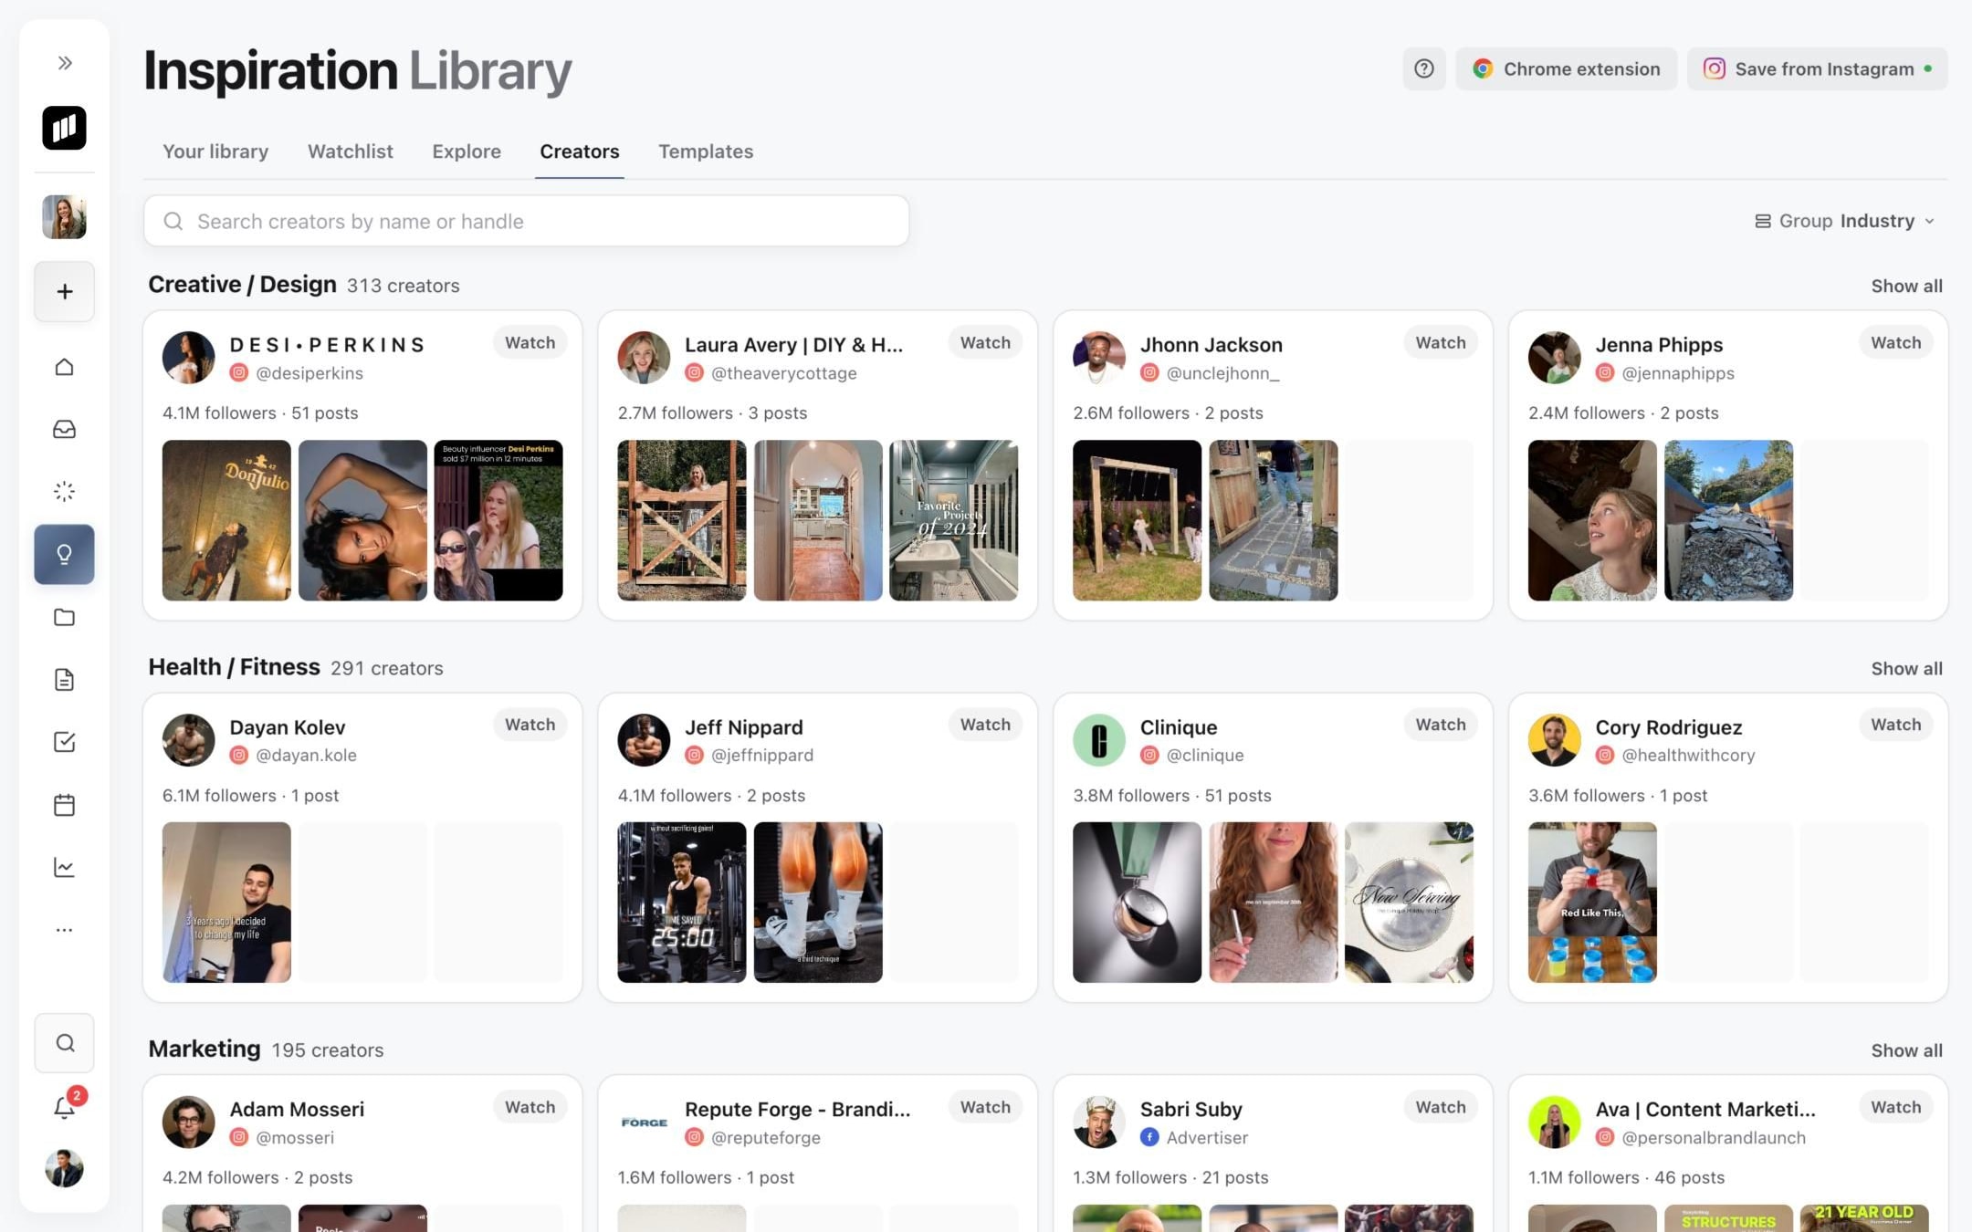
Task: Open Adam Mosseri creator name
Action: (x=297, y=1109)
